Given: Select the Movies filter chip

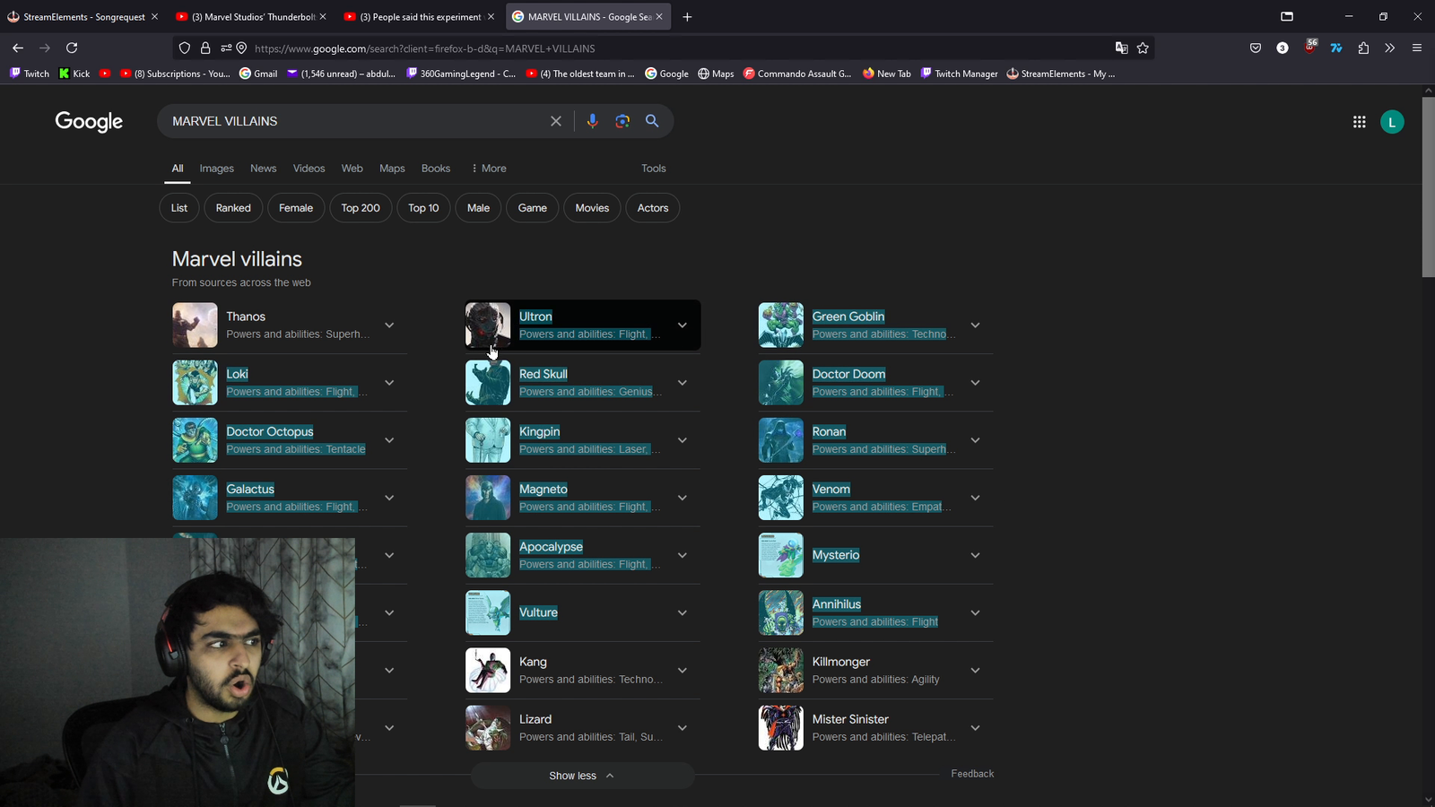Looking at the screenshot, I should [x=592, y=208].
